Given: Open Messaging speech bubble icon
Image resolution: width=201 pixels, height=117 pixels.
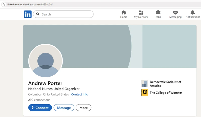Looking at the screenshot, I should coord(175,12).
